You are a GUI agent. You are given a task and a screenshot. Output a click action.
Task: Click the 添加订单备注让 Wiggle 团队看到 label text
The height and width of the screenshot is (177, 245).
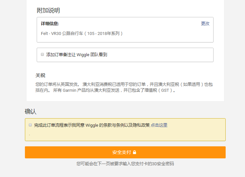(x=77, y=55)
